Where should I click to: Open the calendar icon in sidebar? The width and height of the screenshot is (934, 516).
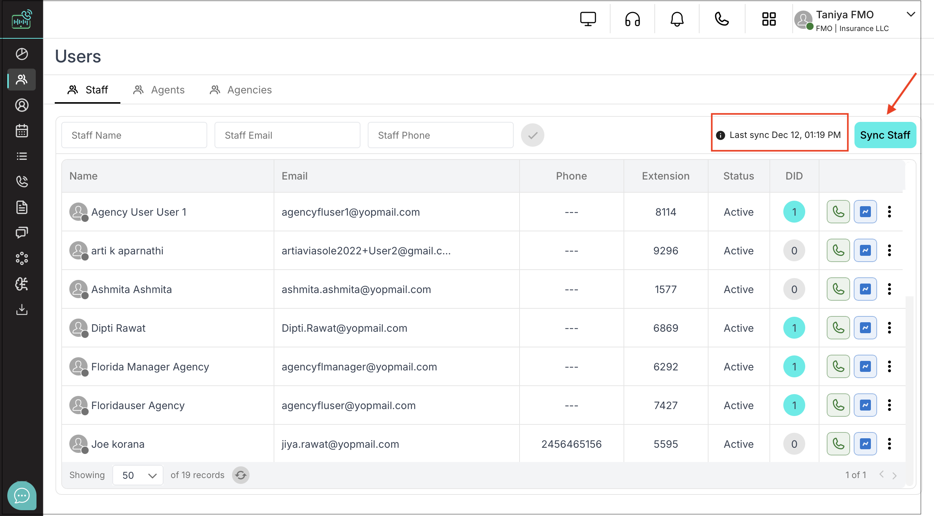pos(22,131)
